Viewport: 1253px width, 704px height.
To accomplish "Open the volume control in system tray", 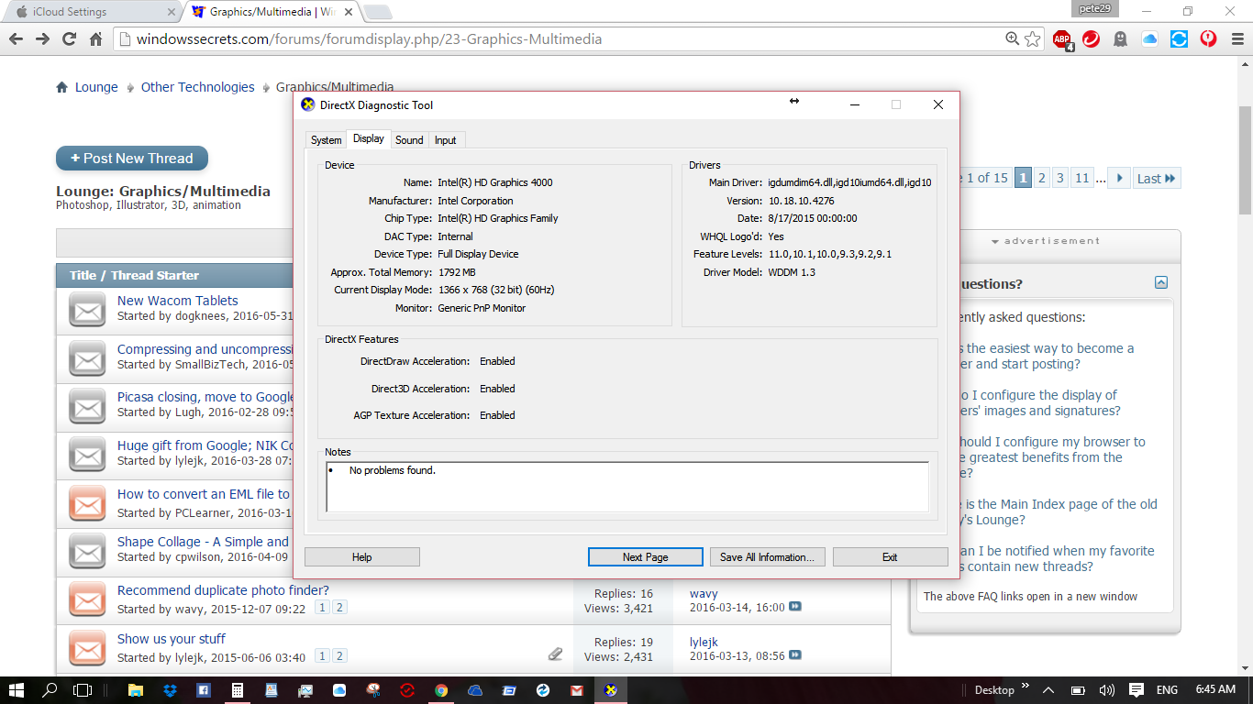I will [1106, 689].
